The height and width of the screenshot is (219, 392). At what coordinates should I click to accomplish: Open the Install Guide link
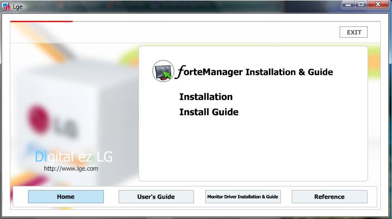(209, 112)
